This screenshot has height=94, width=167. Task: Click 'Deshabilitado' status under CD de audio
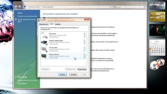coord(54,51)
